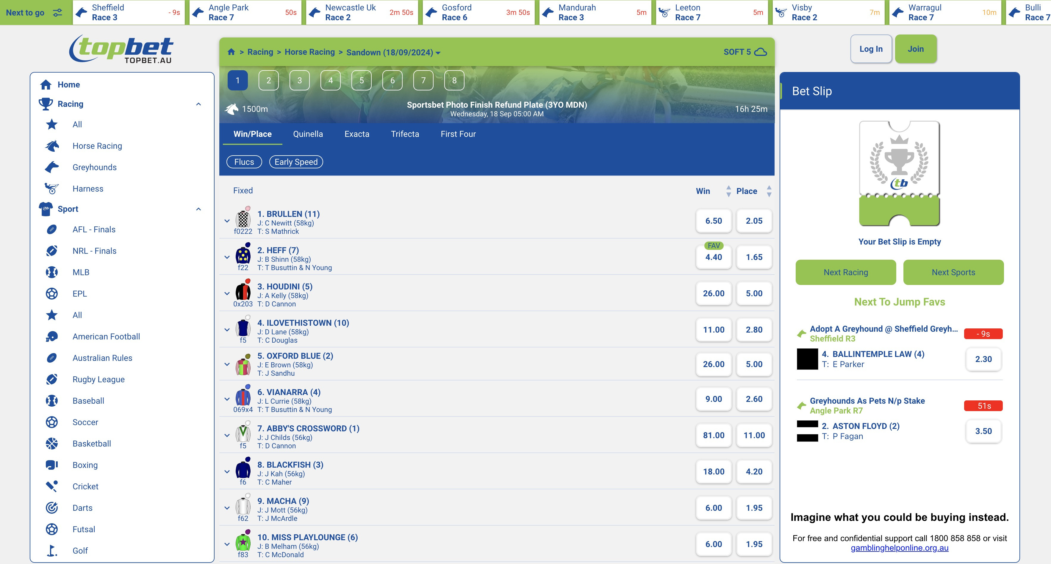Sort runners by Place odds arrows

tap(769, 191)
